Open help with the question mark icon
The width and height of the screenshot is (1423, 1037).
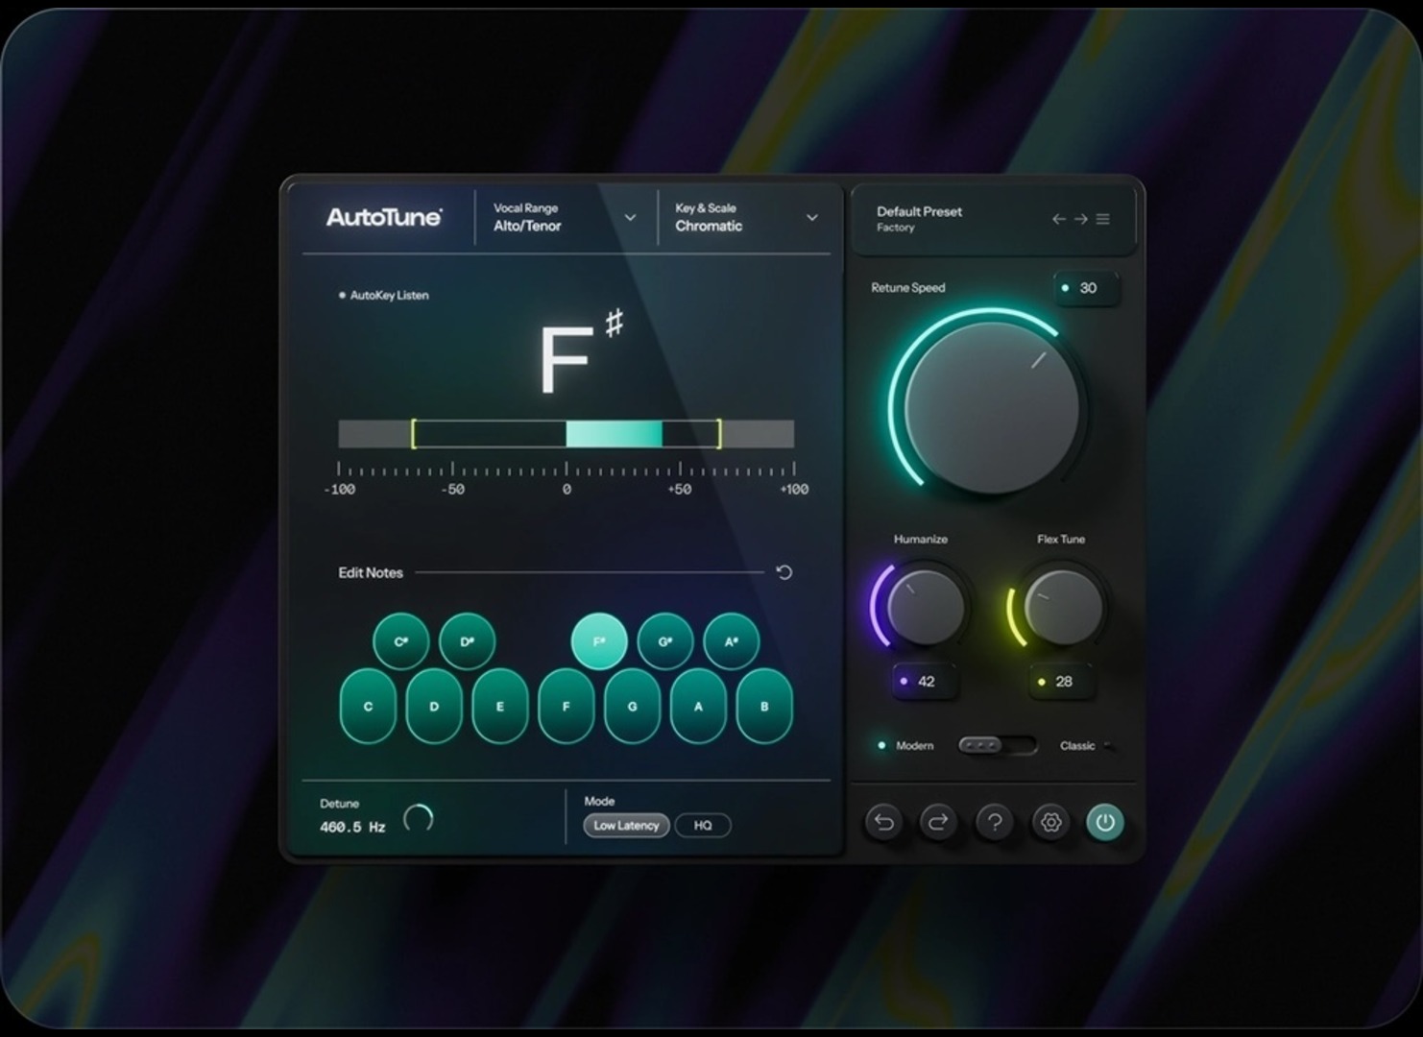pos(994,822)
